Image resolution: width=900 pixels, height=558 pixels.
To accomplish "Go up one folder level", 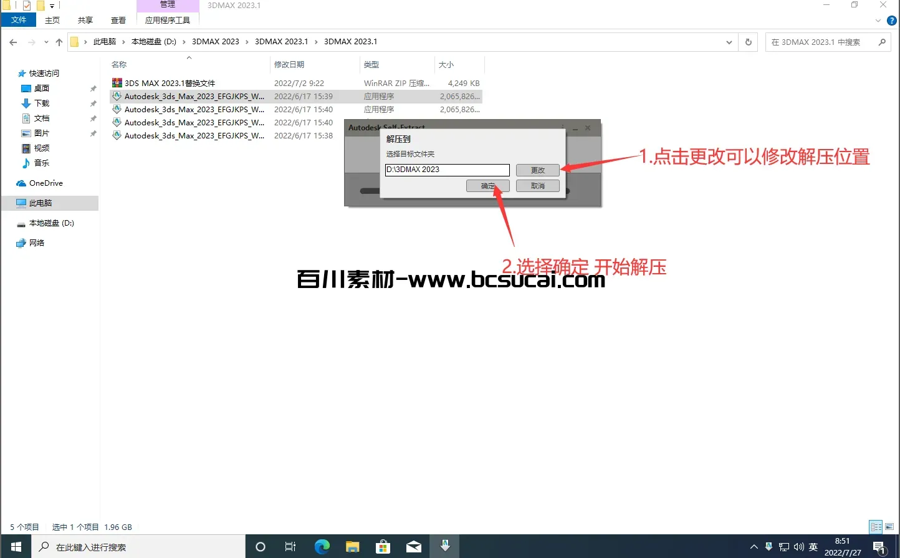I will coord(59,42).
